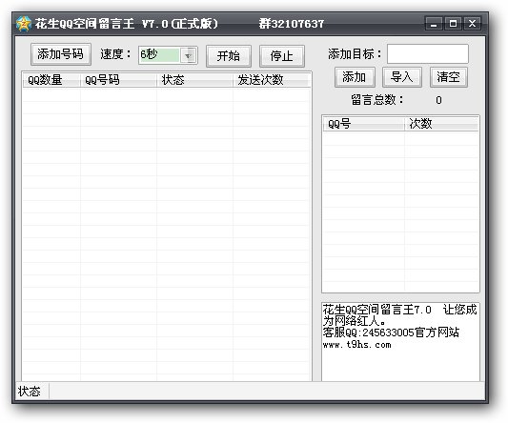Viewport: 508px width, 423px height.
Task: Click the star app icon in title bar
Action: (23, 24)
